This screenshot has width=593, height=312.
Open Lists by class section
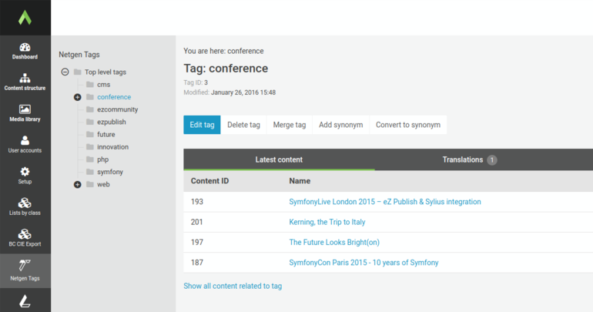pyautogui.click(x=25, y=207)
